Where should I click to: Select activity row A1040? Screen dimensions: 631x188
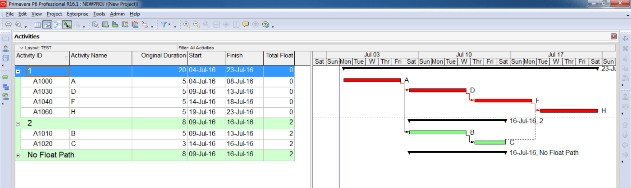click(43, 102)
